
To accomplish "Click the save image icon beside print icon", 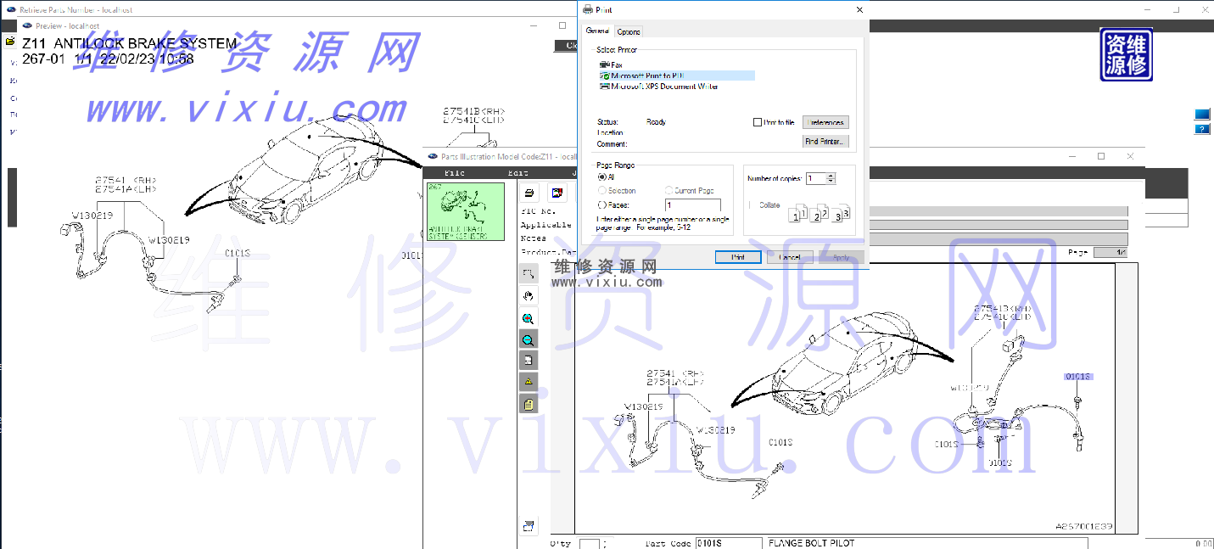I will (557, 193).
